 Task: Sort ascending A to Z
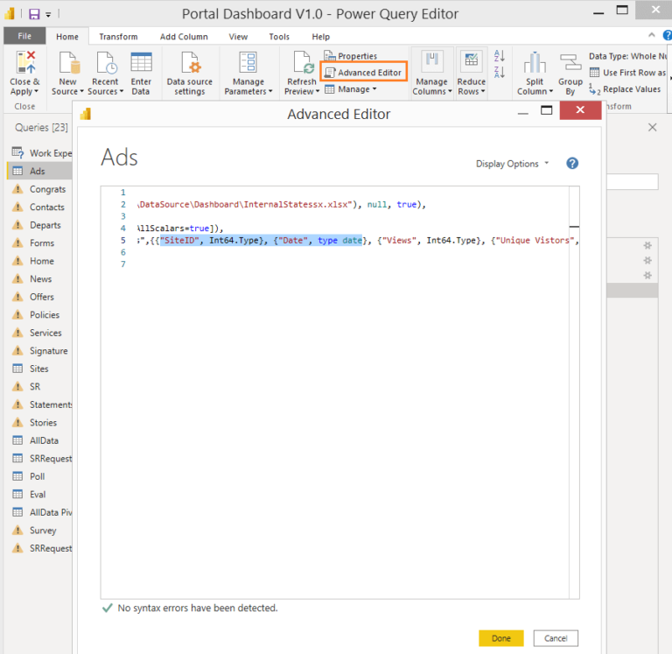[x=500, y=55]
